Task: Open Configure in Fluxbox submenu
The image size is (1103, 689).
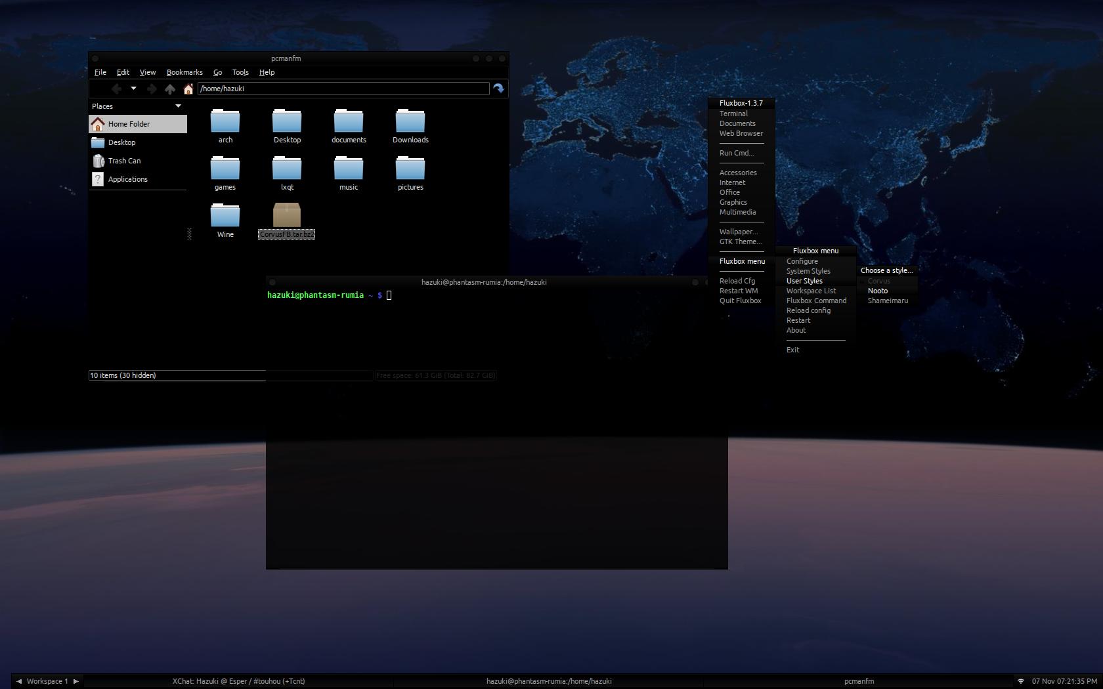Action: pos(816,261)
